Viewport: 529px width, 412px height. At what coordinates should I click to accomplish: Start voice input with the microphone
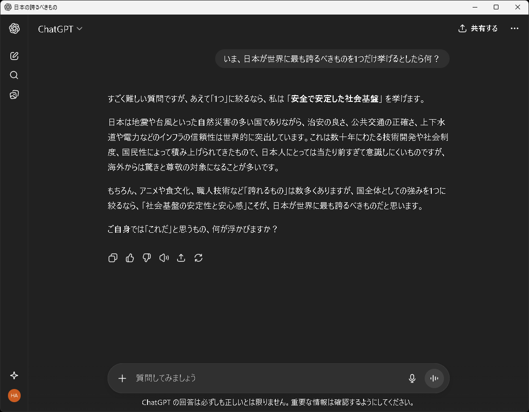click(412, 378)
